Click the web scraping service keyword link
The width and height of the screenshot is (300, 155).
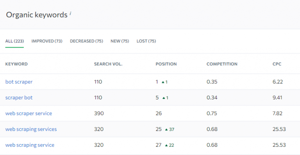pyautogui.click(x=30, y=145)
